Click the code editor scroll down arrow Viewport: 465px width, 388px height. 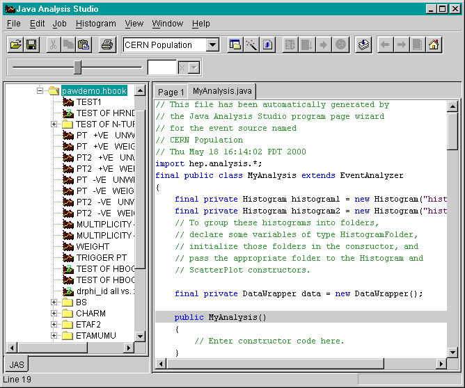point(452,353)
